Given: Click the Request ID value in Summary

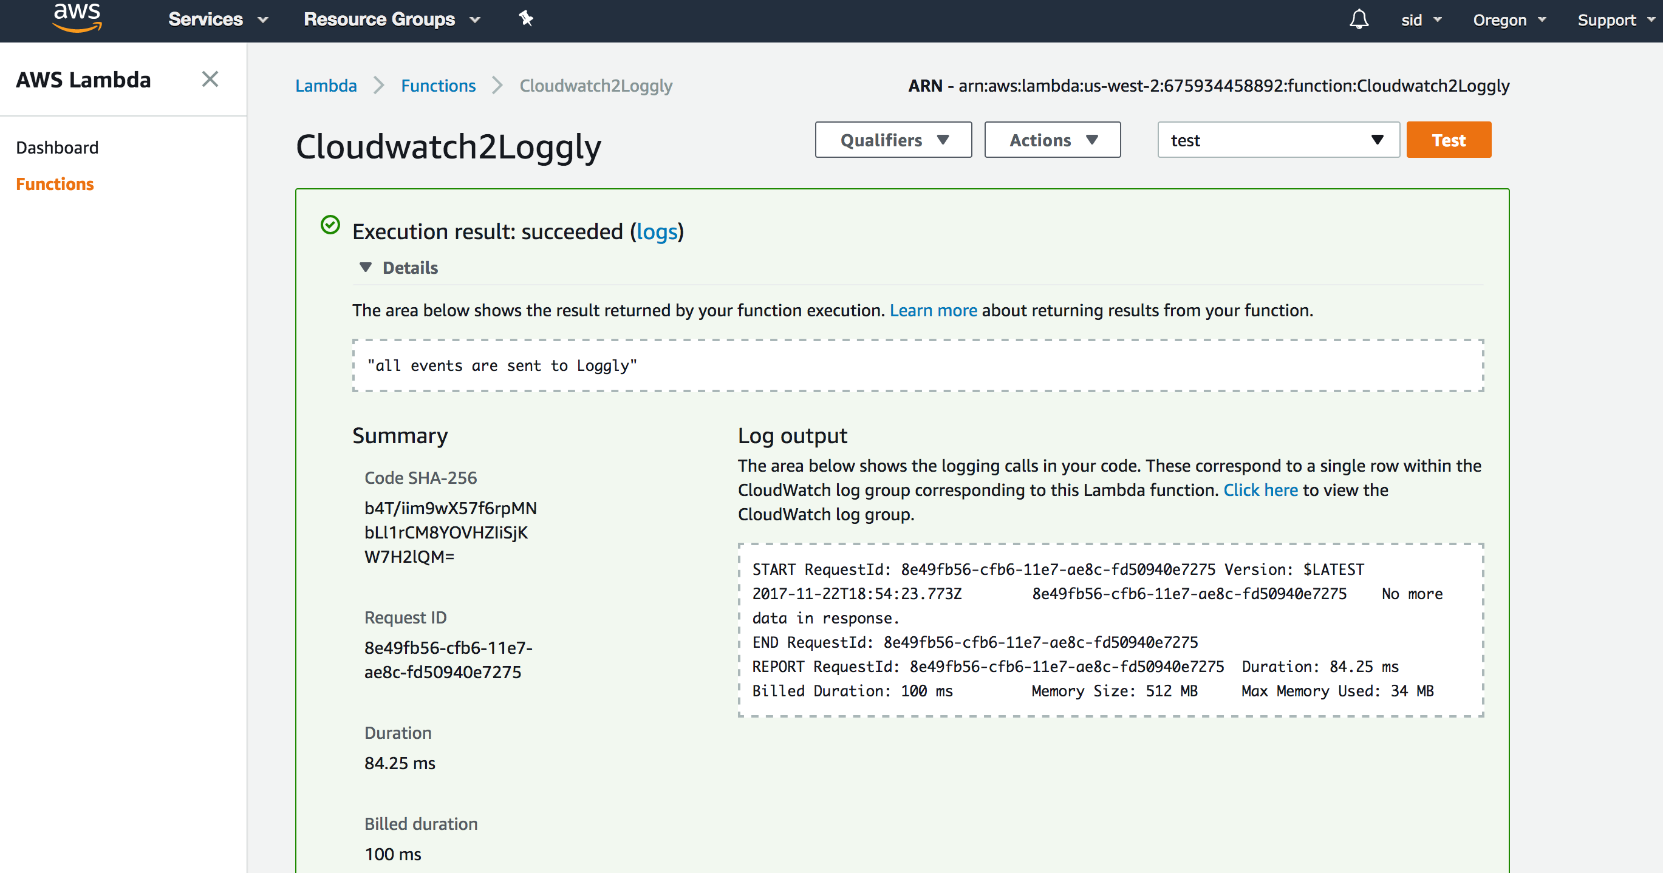Looking at the screenshot, I should 448,659.
